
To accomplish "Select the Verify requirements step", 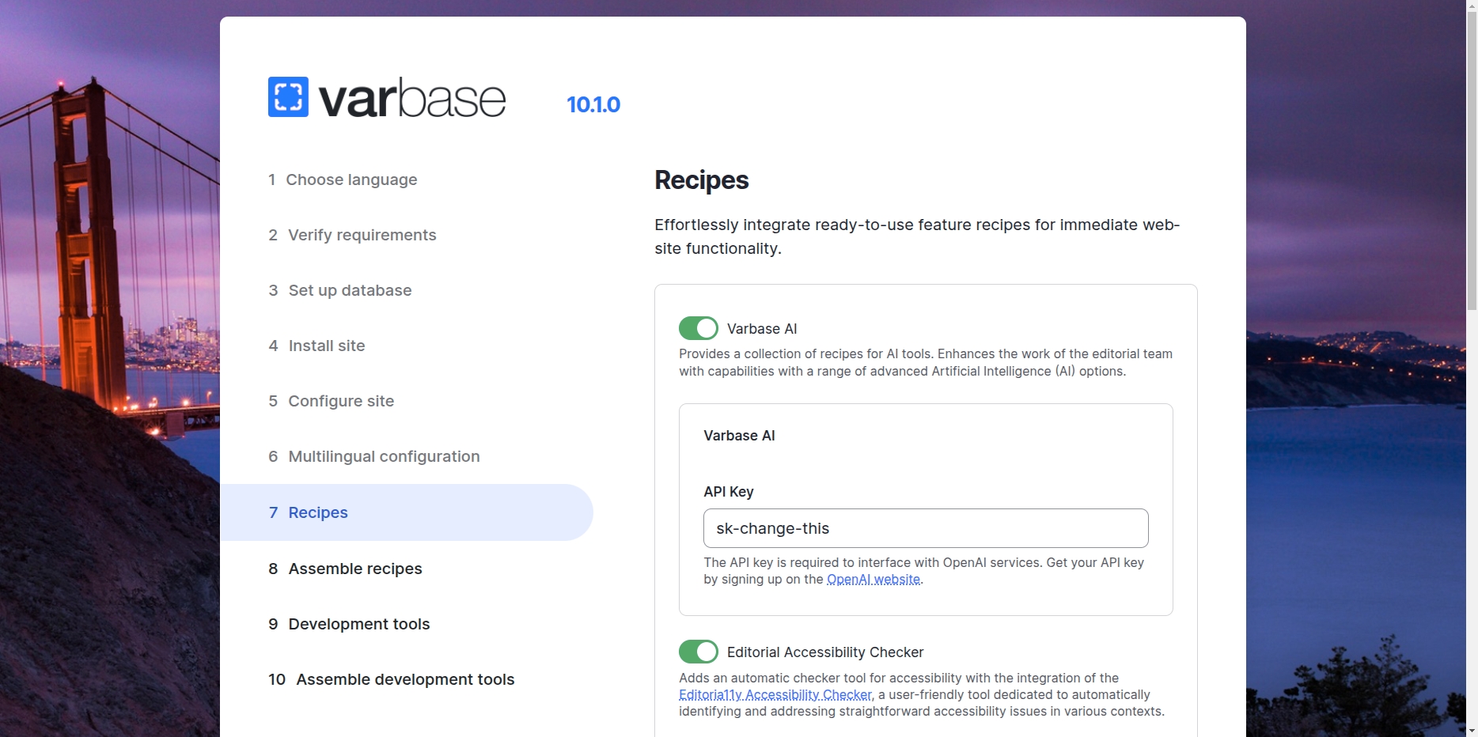I will click(x=362, y=235).
